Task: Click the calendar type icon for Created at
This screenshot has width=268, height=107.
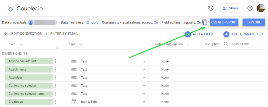Action: point(74,102)
